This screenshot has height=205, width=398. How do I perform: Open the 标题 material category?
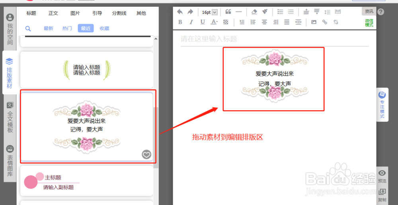pos(31,13)
